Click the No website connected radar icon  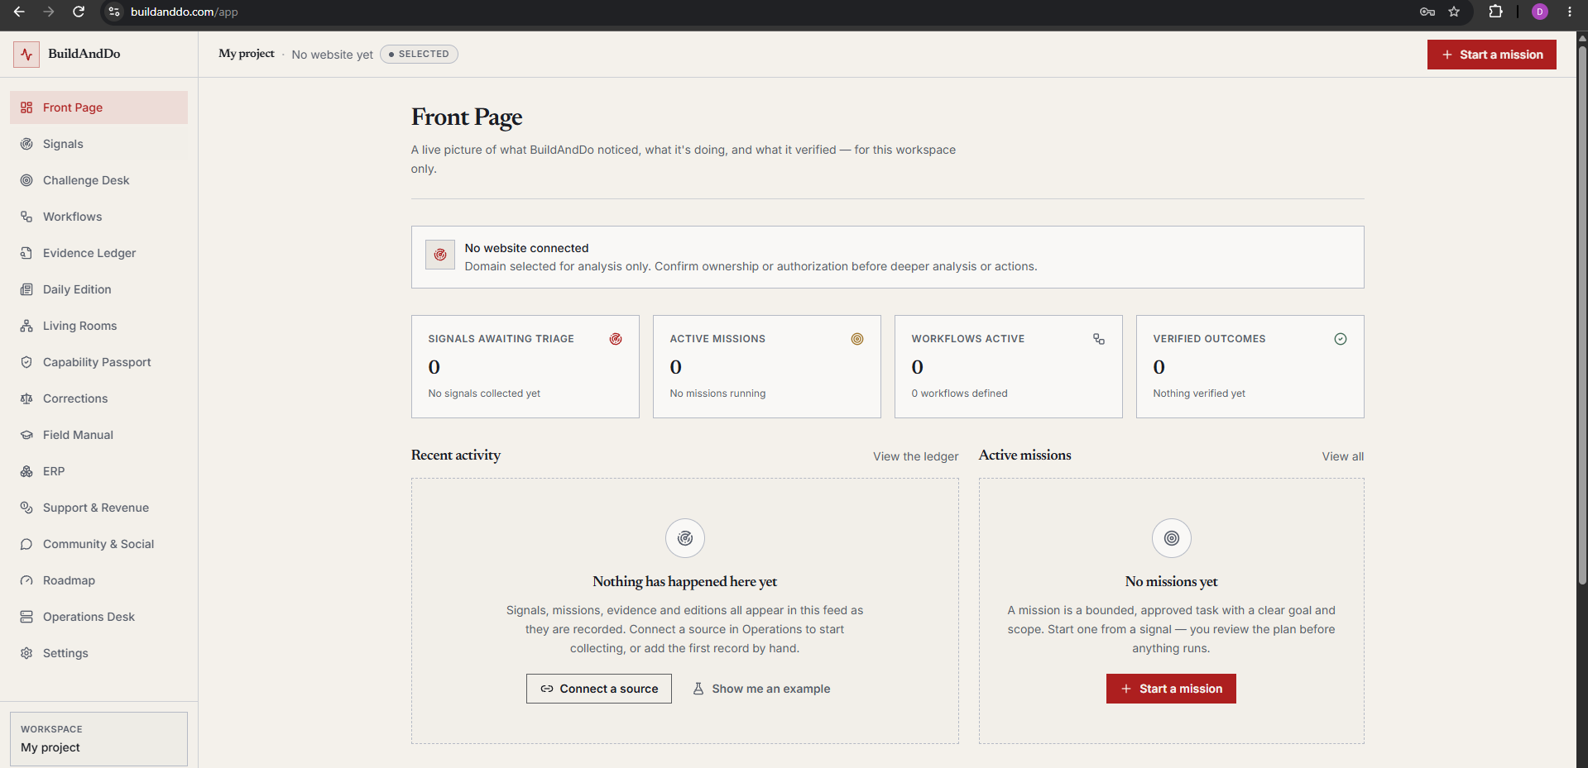click(x=440, y=255)
